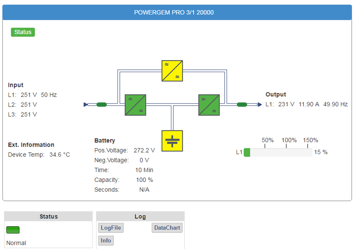The height and width of the screenshot is (249, 356).
Task: Click the yellow battery icon
Action: (172, 141)
